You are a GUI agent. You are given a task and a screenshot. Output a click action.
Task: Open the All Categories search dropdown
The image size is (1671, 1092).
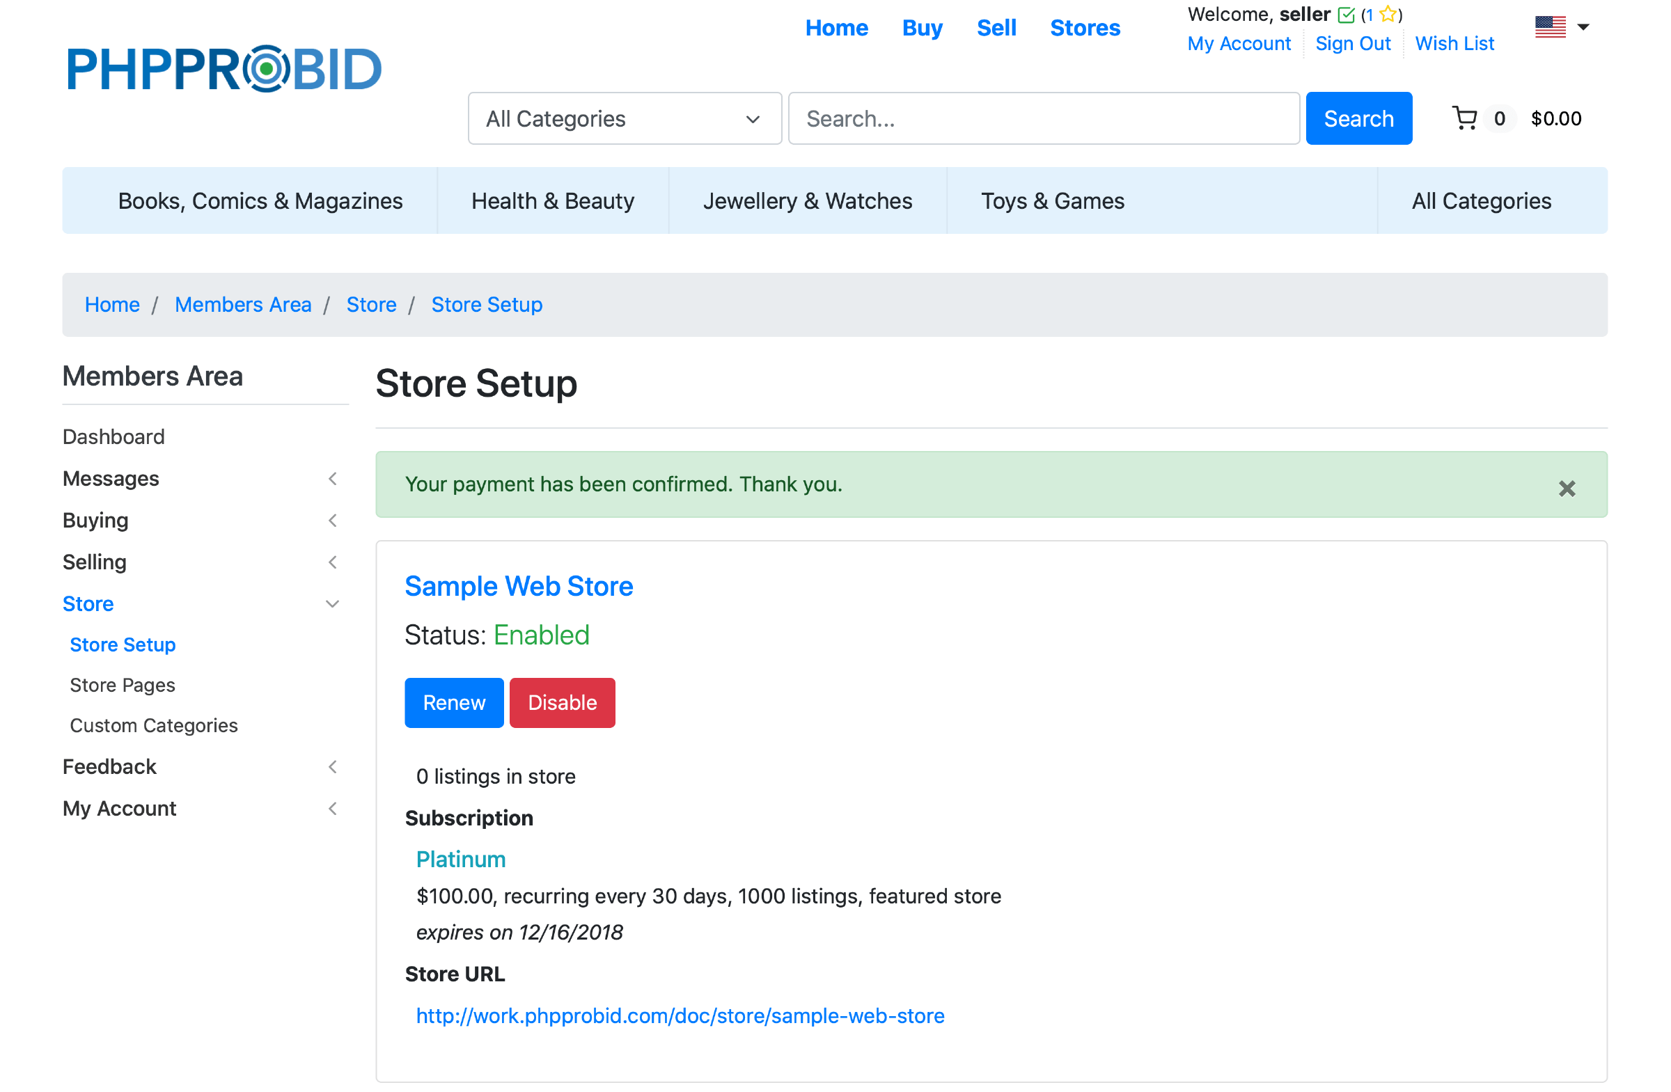[x=624, y=118]
